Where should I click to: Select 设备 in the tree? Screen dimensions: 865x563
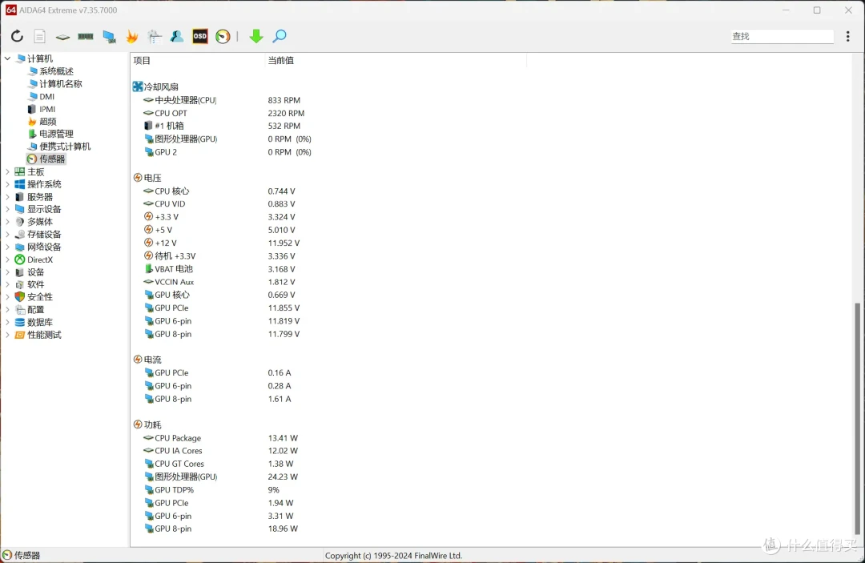[x=35, y=272]
